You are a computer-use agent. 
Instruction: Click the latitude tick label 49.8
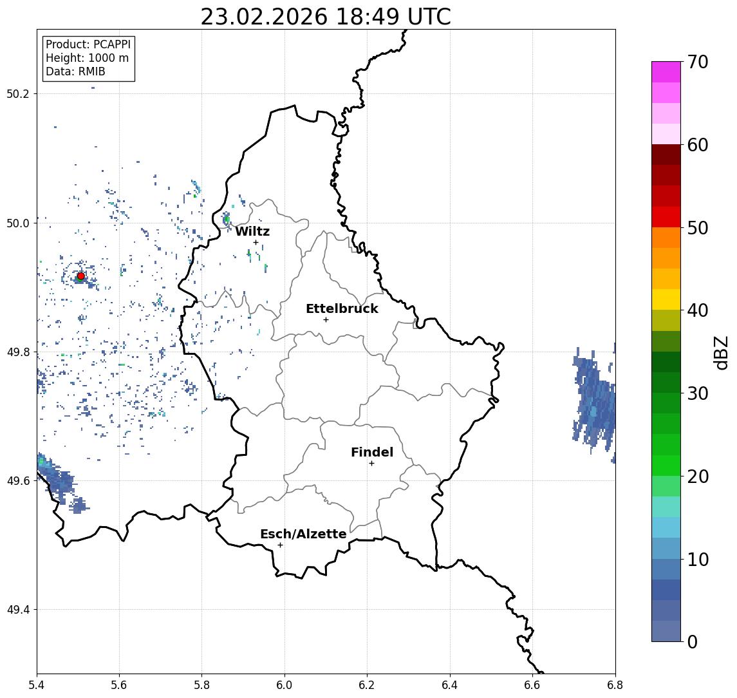18,352
